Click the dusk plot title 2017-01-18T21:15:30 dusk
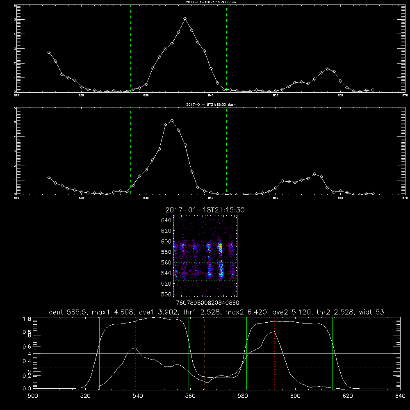Screen dimensions: 410x410 tap(211, 105)
